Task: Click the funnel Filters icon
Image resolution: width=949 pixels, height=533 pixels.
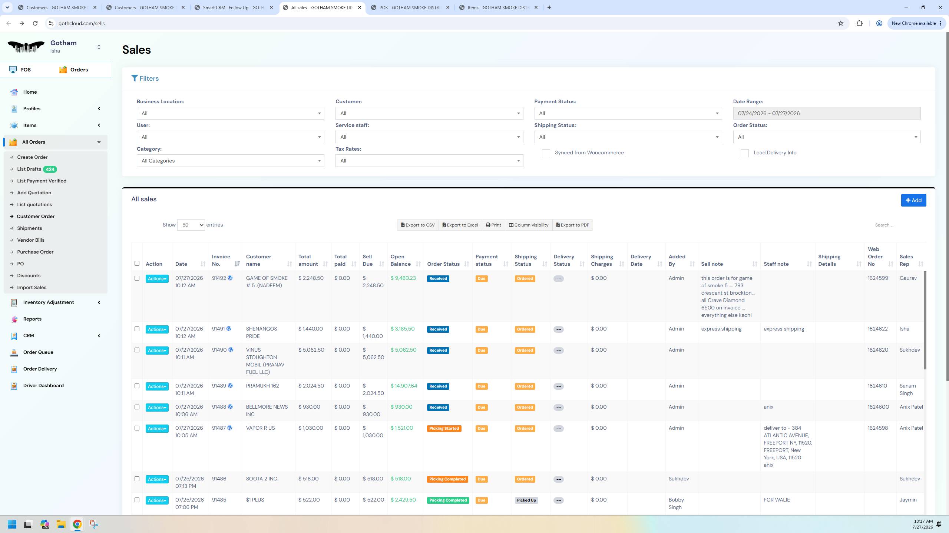Action: (x=135, y=78)
